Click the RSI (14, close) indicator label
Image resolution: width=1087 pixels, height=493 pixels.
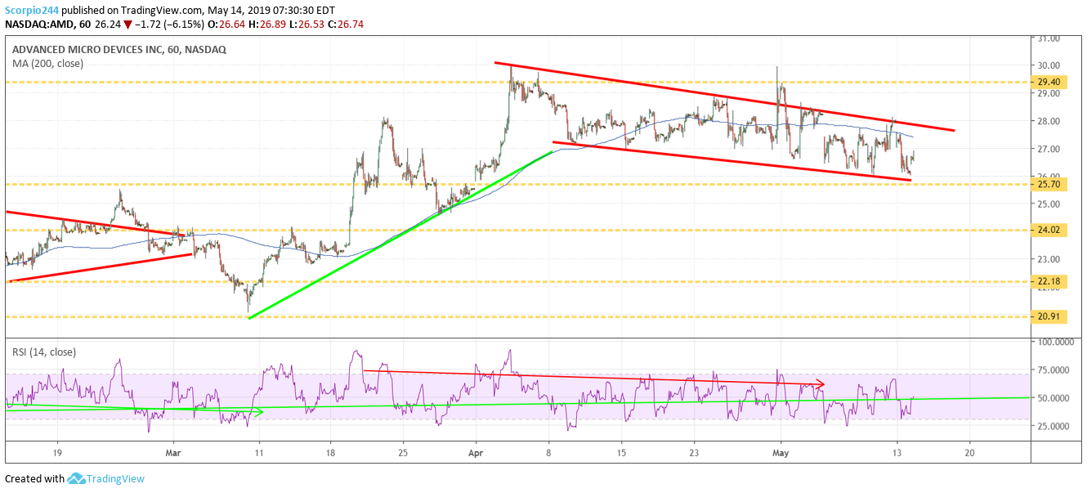(x=44, y=352)
